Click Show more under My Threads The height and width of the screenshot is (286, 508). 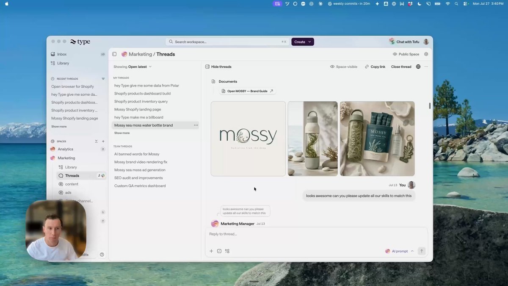click(122, 133)
